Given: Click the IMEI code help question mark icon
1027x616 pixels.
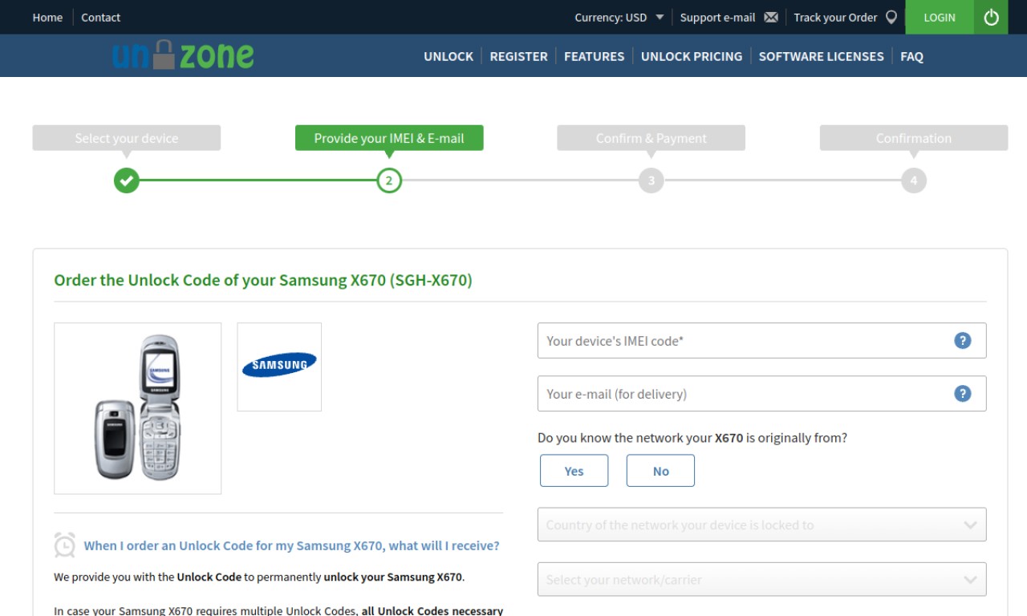Looking at the screenshot, I should click(963, 340).
